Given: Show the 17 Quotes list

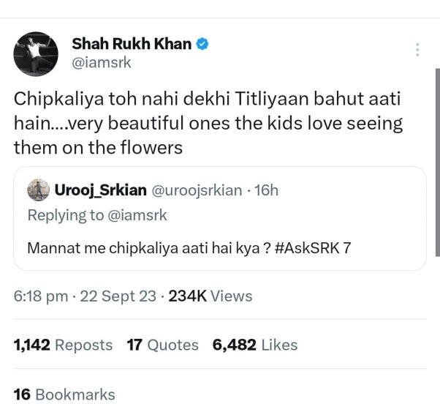Looking at the screenshot, I should tap(163, 345).
